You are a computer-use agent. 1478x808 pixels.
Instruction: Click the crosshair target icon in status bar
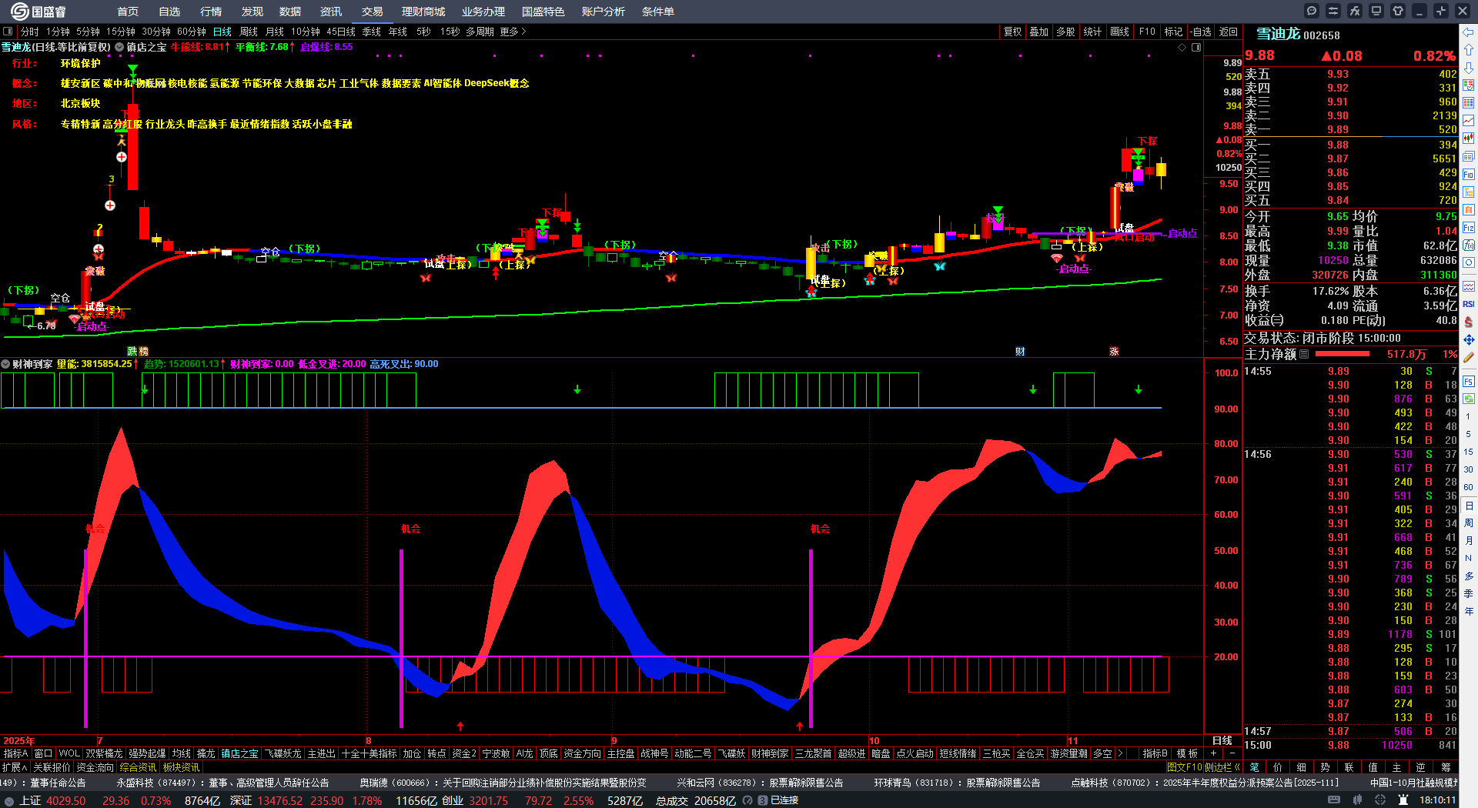tap(1380, 800)
